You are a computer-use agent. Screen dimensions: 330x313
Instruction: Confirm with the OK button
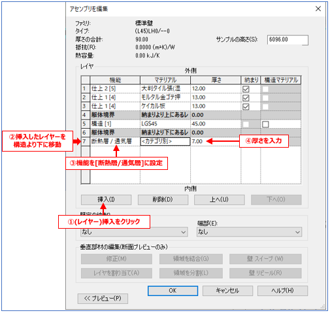(x=173, y=291)
